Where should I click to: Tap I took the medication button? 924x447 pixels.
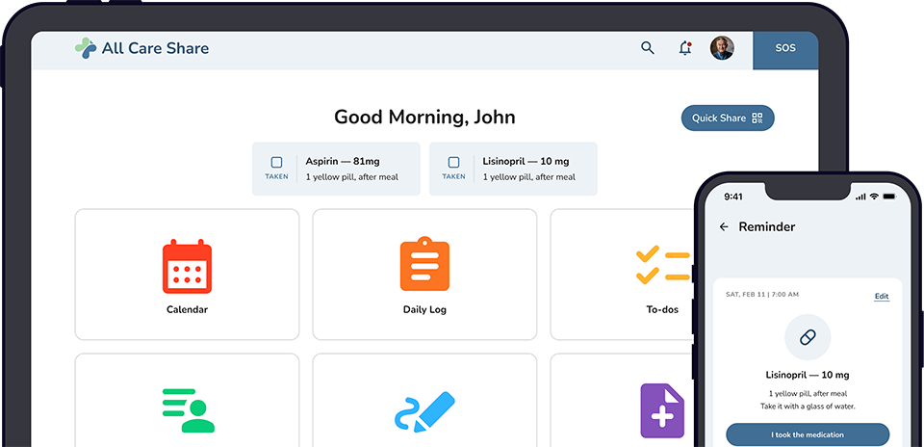tap(808, 434)
